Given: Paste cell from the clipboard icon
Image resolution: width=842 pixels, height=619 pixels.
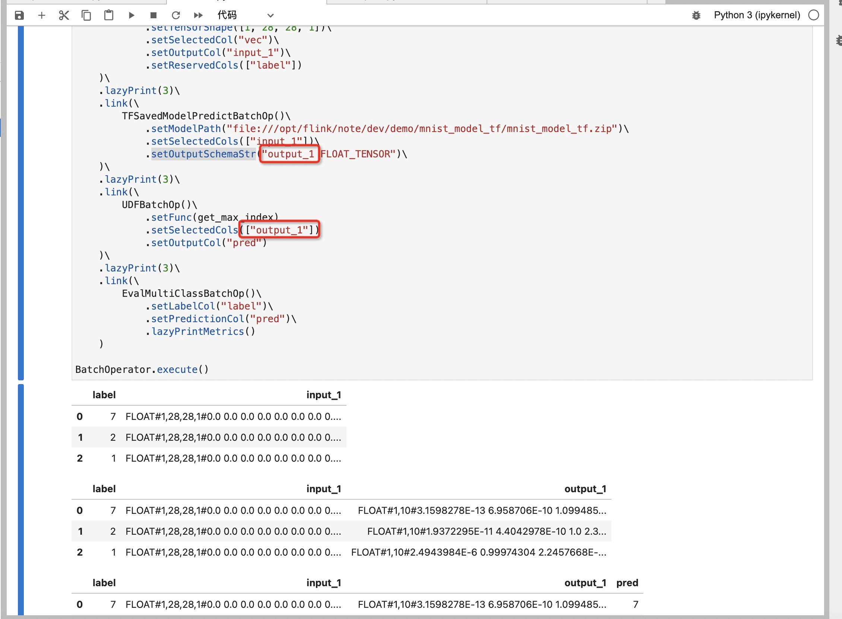Looking at the screenshot, I should tap(108, 15).
